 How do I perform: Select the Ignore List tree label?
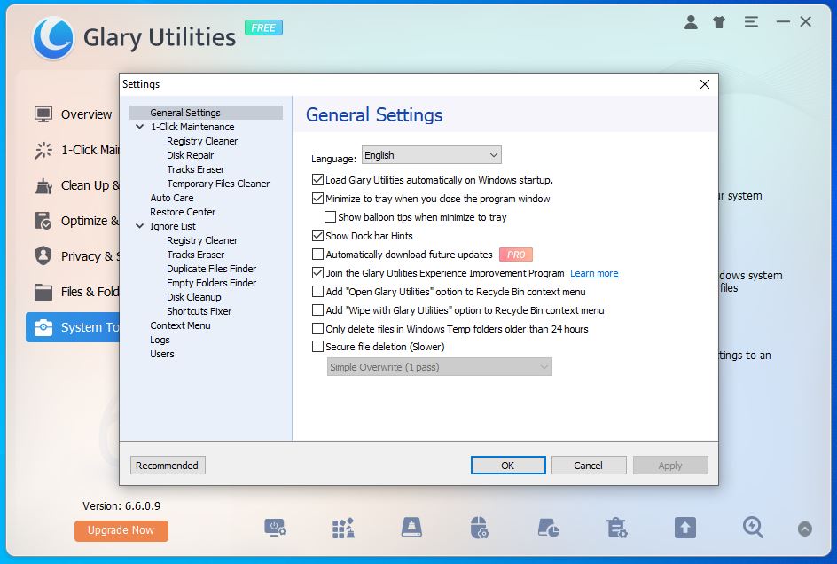[x=173, y=226]
